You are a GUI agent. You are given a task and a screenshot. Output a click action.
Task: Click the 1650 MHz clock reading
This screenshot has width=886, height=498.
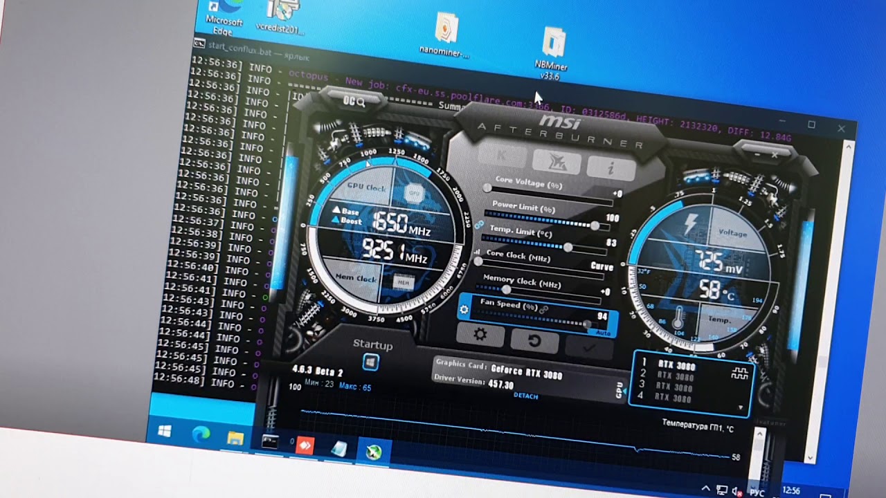[x=401, y=223]
